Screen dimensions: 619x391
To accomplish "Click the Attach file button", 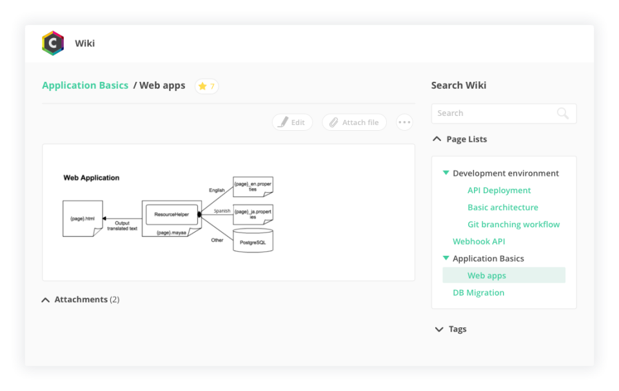I will click(x=354, y=122).
